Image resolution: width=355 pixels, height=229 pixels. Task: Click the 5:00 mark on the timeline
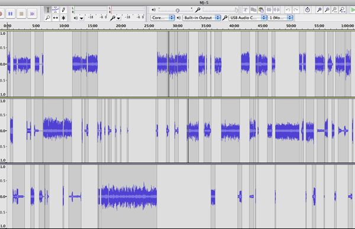pyautogui.click(x=36, y=26)
